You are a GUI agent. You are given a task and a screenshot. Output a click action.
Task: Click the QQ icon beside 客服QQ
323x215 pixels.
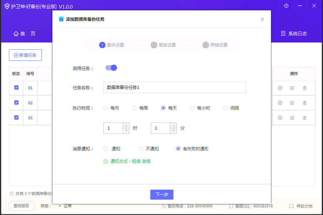point(231,206)
